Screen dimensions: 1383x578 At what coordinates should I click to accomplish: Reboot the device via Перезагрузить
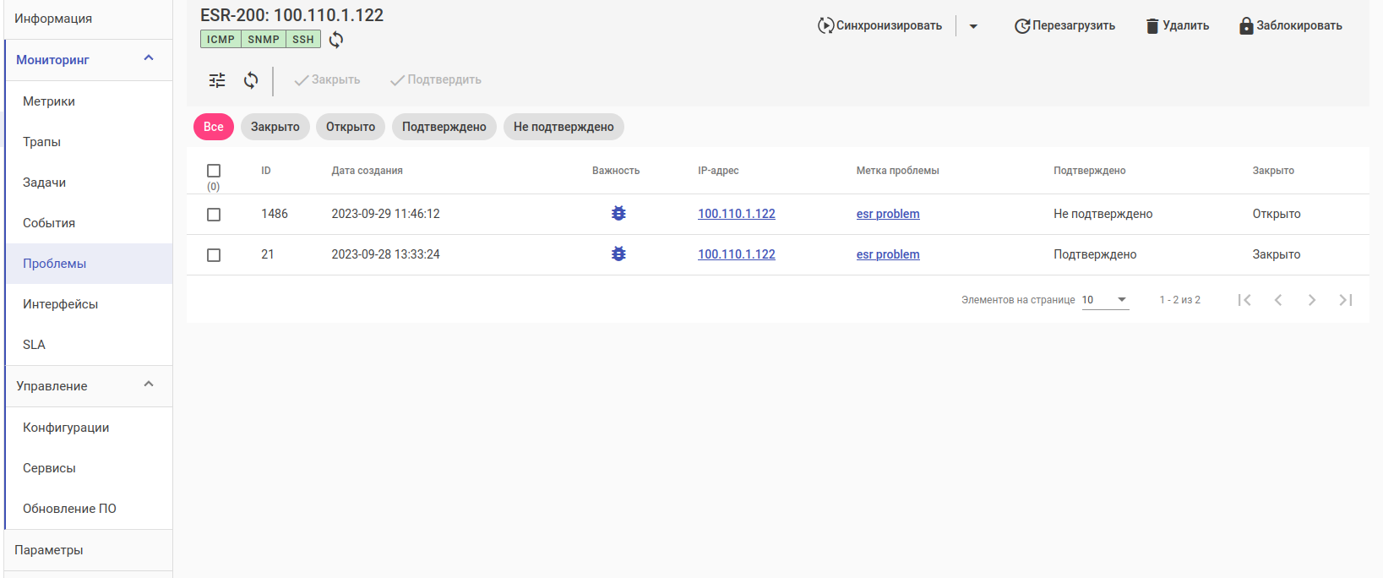1064,25
